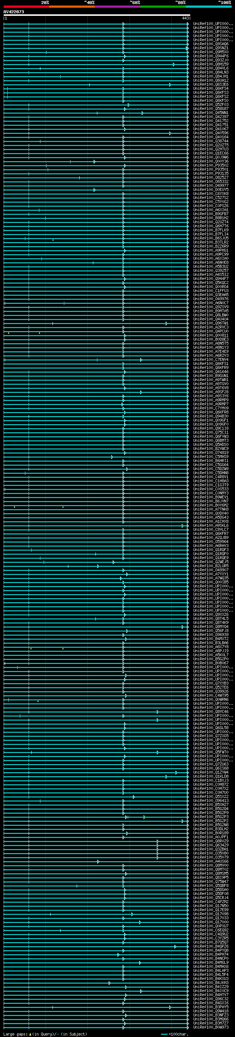The width and height of the screenshot is (235, 1037).
Task: Click the text UniRef100_A1CHX8
Action: tap(210, 522)
